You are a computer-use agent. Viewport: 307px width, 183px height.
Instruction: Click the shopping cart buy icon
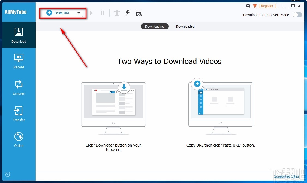pyautogui.click(x=255, y=6)
